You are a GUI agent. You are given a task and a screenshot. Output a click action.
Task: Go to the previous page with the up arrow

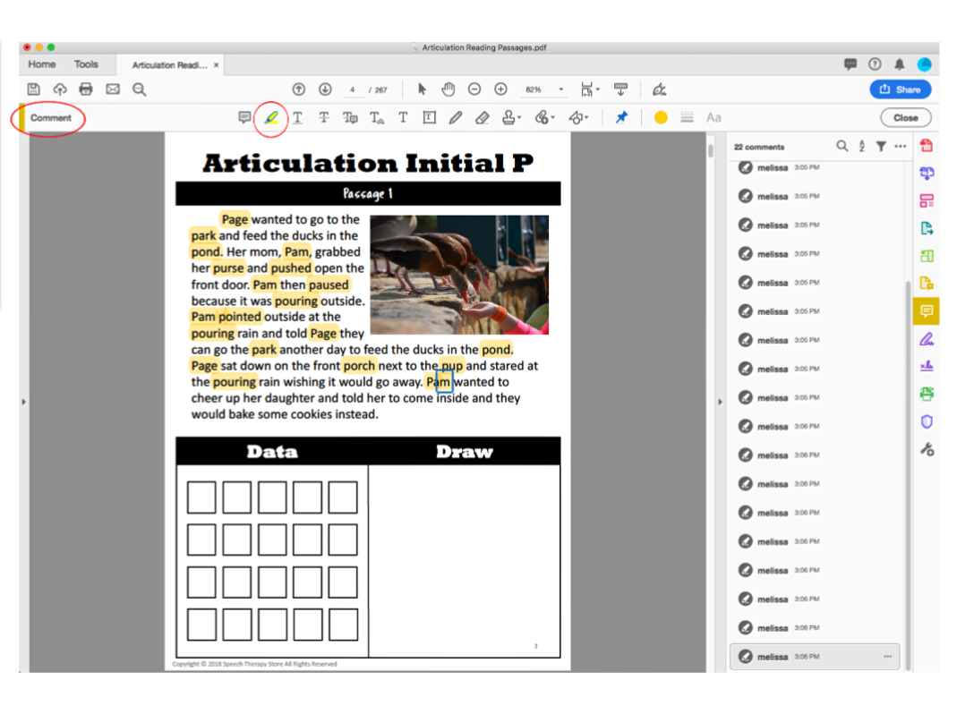tap(298, 89)
